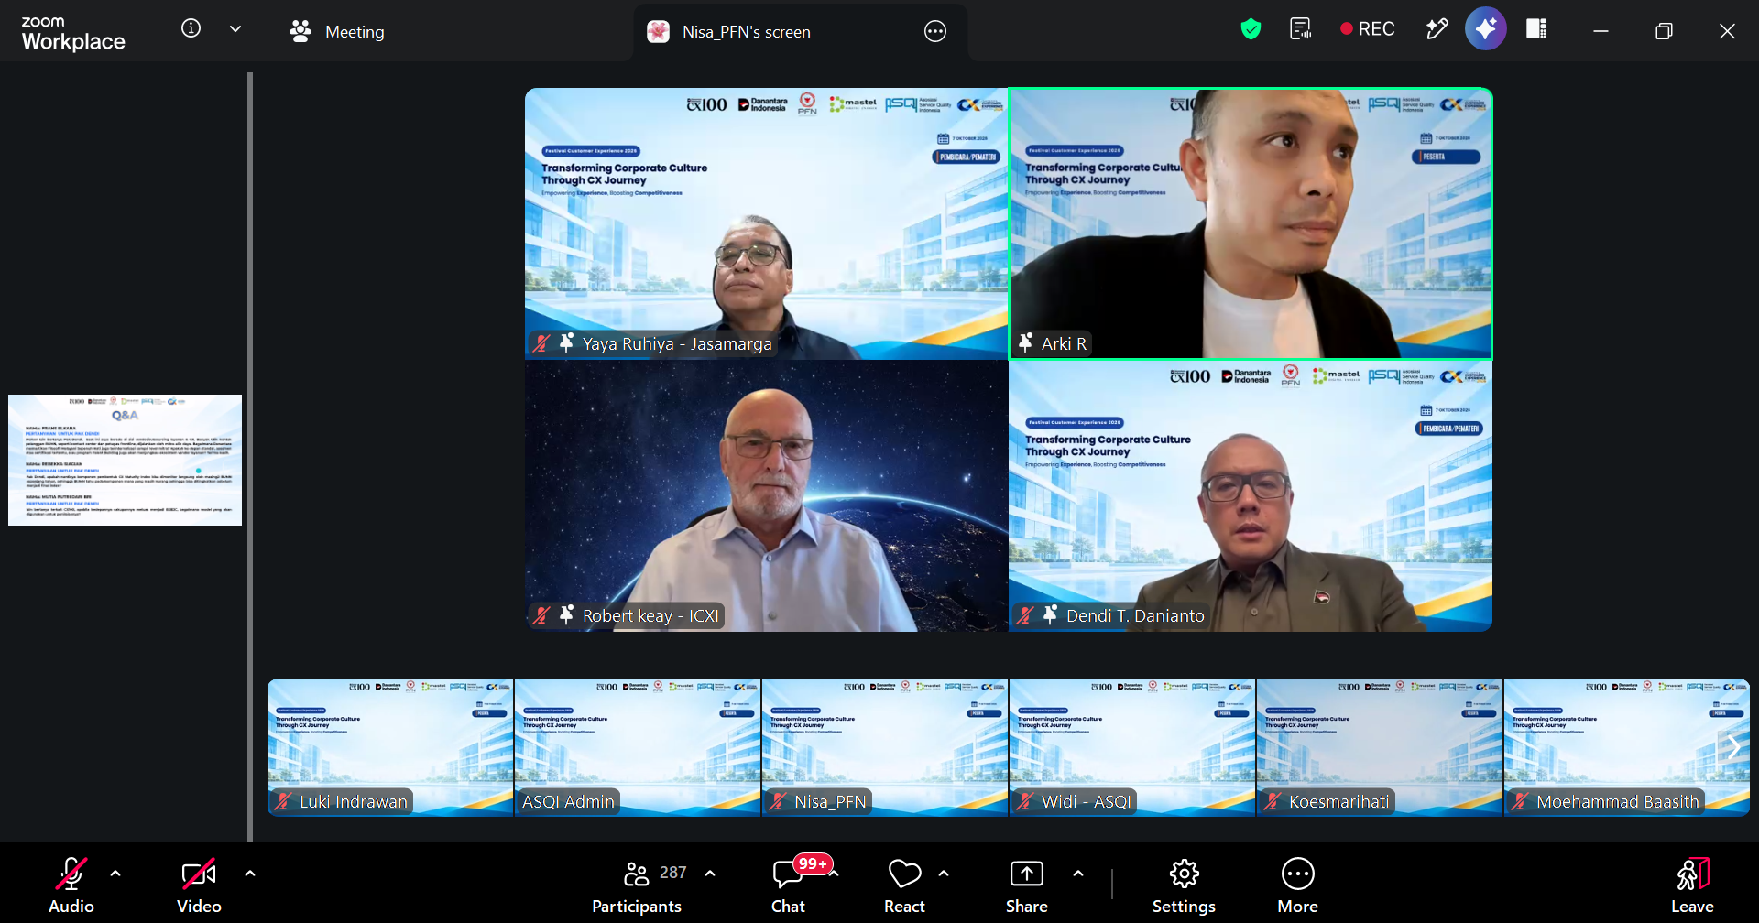Select the shared Q&A screen thumbnail
The height and width of the screenshot is (923, 1759).
point(125,460)
